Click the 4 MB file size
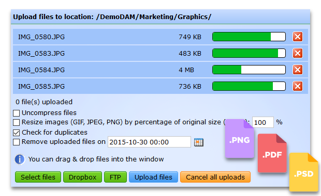The width and height of the screenshot is (321, 196). click(x=186, y=70)
